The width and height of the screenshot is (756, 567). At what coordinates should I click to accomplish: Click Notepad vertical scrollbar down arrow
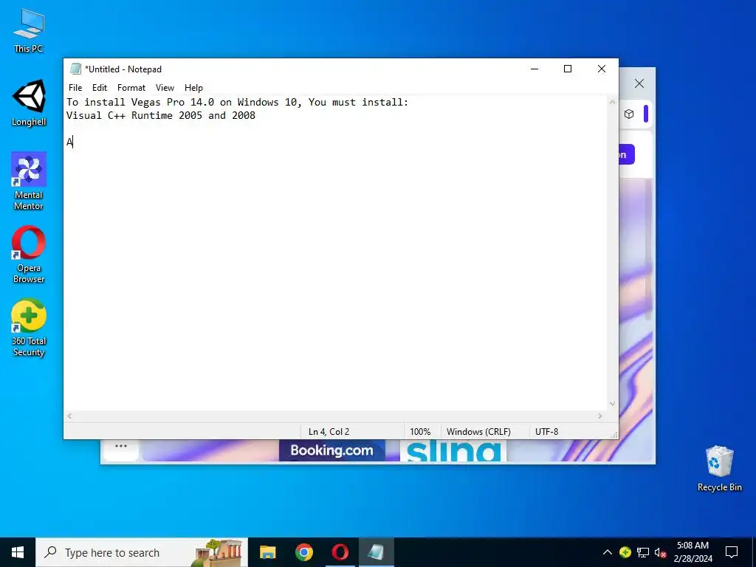tap(612, 404)
